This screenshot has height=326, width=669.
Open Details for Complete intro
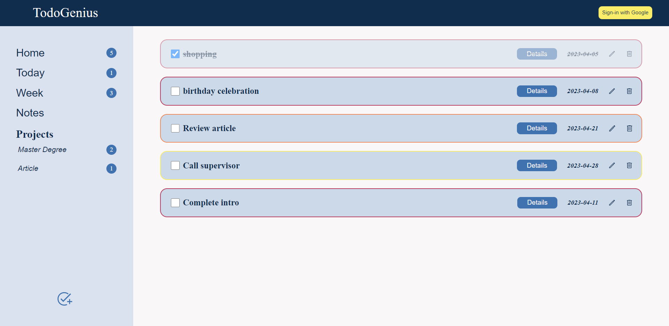(537, 203)
